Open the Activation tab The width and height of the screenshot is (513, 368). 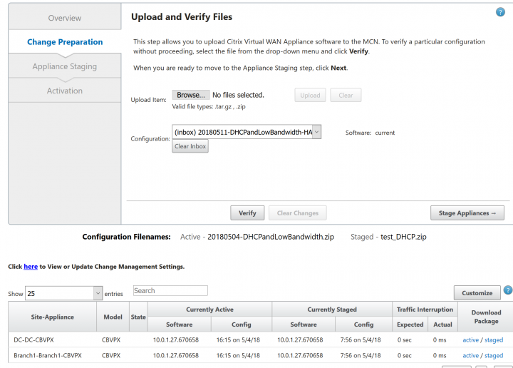65,91
